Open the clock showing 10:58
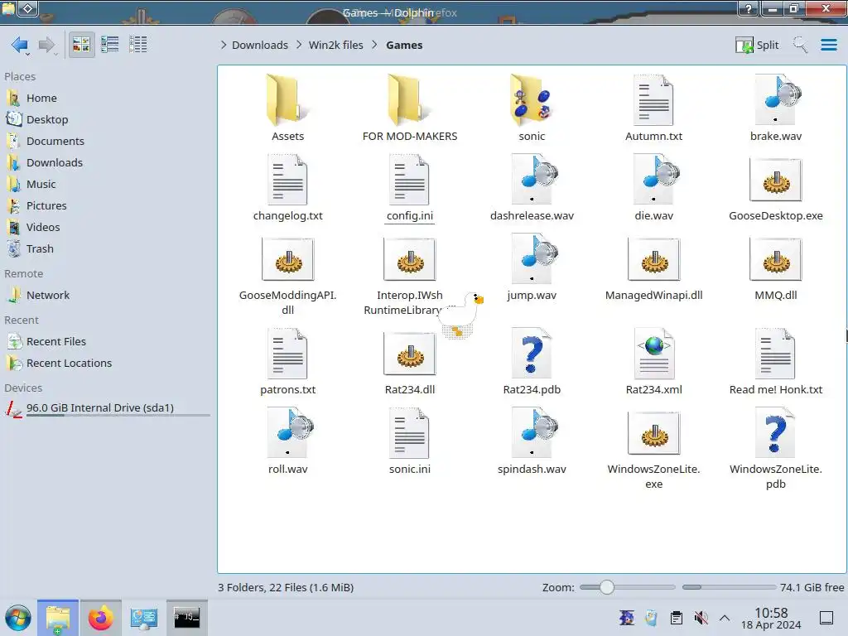848x636 pixels. pos(771,618)
